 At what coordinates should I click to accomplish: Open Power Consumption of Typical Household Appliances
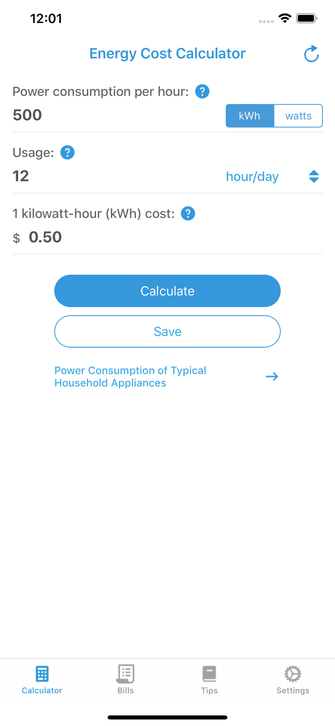(131, 376)
